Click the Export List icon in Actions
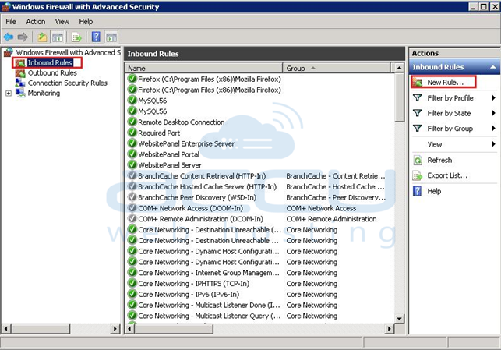Viewport: 501px width, 350px height. 418,175
